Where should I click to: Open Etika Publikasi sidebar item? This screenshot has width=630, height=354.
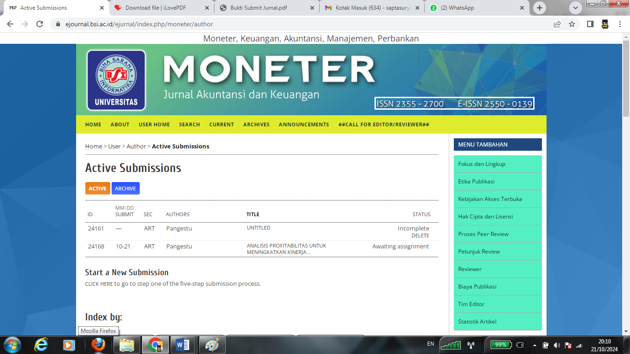click(498, 182)
